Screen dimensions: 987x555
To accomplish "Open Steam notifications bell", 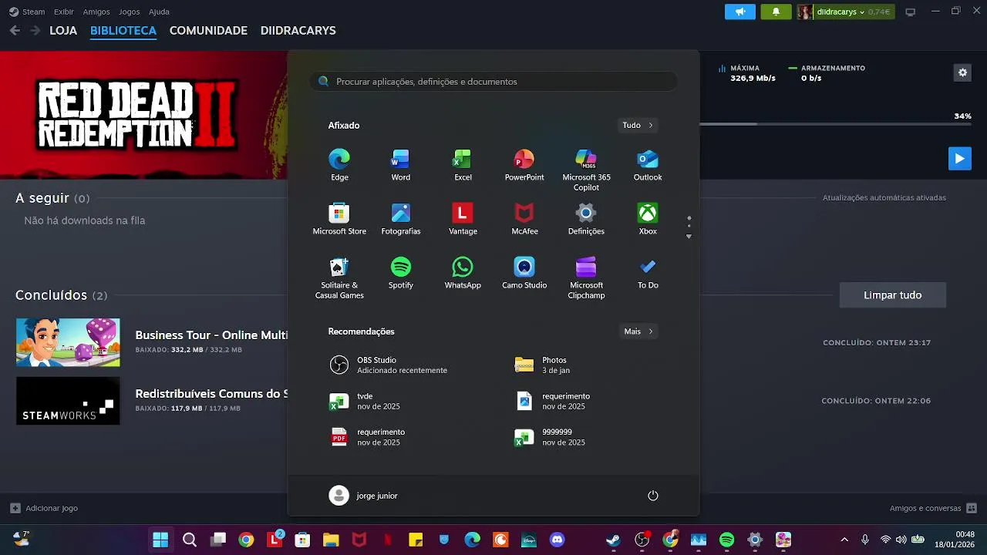I will tap(776, 12).
